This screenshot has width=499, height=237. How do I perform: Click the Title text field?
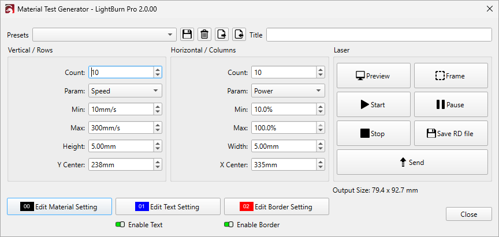(378, 35)
